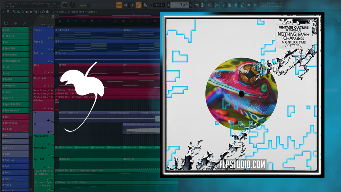The image size is (341, 192).
Task: Open the Channel rack icon
Action: point(210,5)
